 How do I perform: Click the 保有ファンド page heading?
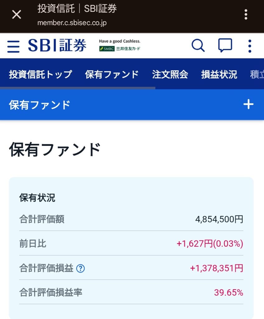pos(55,150)
